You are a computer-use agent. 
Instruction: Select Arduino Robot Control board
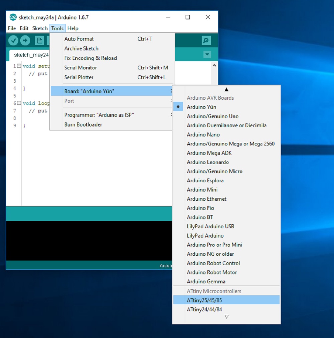click(x=226, y=263)
